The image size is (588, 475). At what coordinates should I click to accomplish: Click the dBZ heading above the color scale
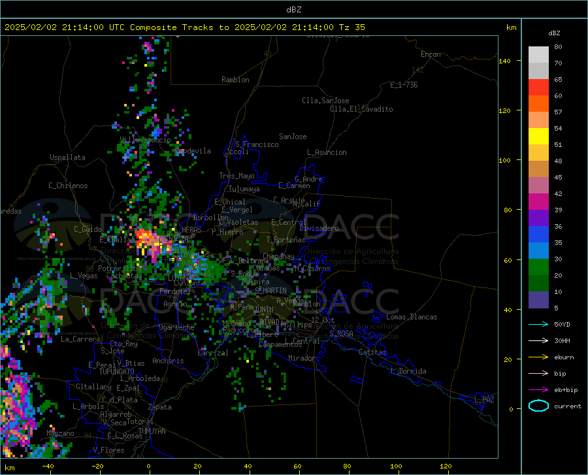click(554, 33)
